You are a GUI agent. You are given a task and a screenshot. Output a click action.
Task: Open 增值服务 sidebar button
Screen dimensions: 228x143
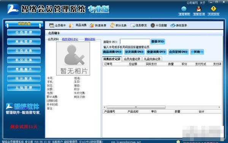coord(24,69)
